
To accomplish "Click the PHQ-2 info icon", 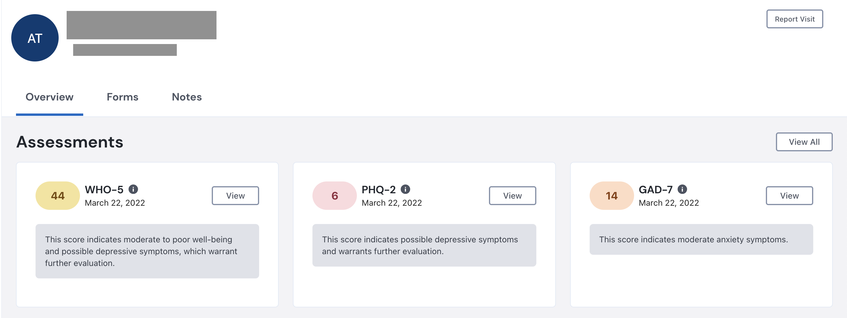I will pos(405,189).
